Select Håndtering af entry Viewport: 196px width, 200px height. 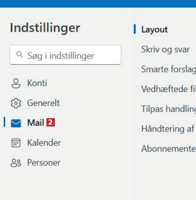[x=168, y=129]
